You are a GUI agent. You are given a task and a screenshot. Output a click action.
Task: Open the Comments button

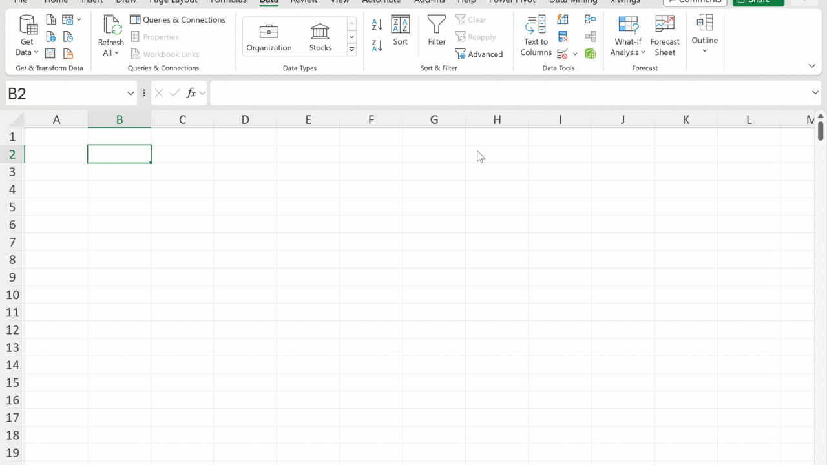click(695, 3)
